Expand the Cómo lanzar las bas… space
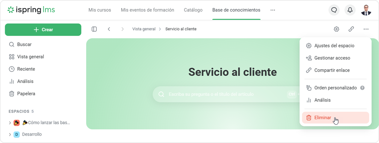Viewport: 379px width, 143px height. [10, 123]
